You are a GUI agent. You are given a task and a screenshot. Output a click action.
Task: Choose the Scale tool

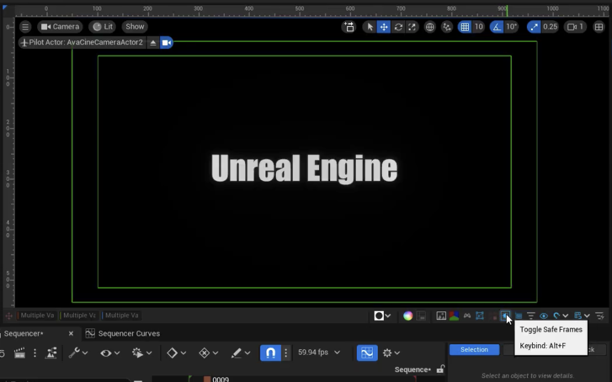(x=412, y=27)
